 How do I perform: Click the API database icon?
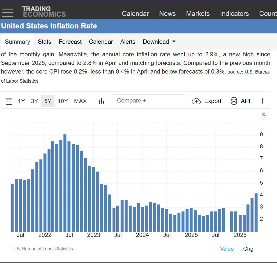(x=234, y=101)
